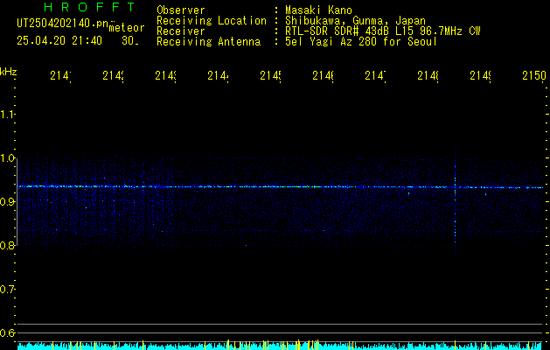This screenshot has width=550, height=350.
Task: Click the horizontal carrier signal line
Action: tap(281, 186)
